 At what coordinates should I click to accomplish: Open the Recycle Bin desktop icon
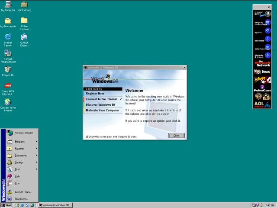coord(8,69)
